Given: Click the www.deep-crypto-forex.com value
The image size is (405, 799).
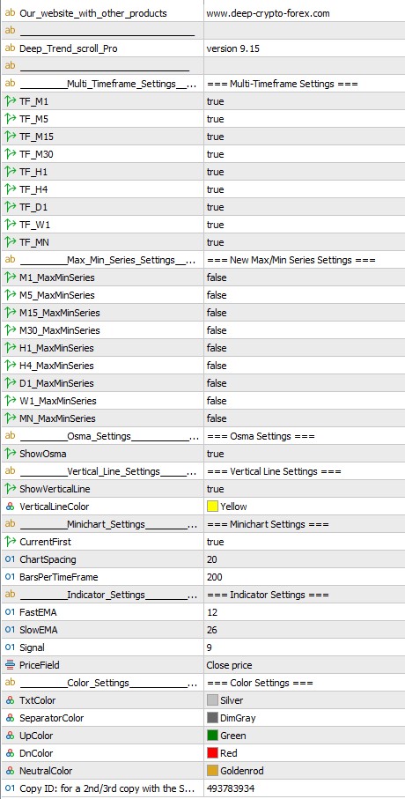Looking at the screenshot, I should click(x=268, y=14).
